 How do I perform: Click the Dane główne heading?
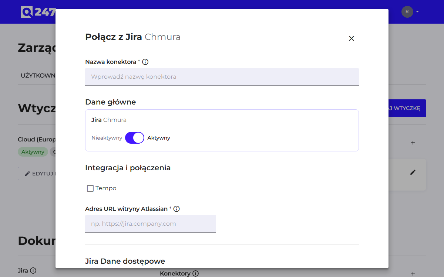pos(111,102)
